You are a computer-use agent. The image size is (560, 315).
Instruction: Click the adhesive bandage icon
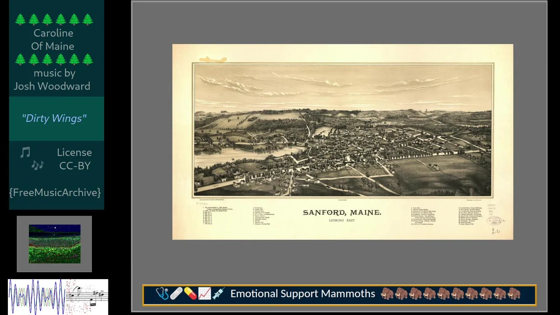point(176,294)
